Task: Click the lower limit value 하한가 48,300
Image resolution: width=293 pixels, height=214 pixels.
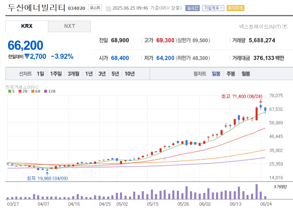Action: pos(193,58)
